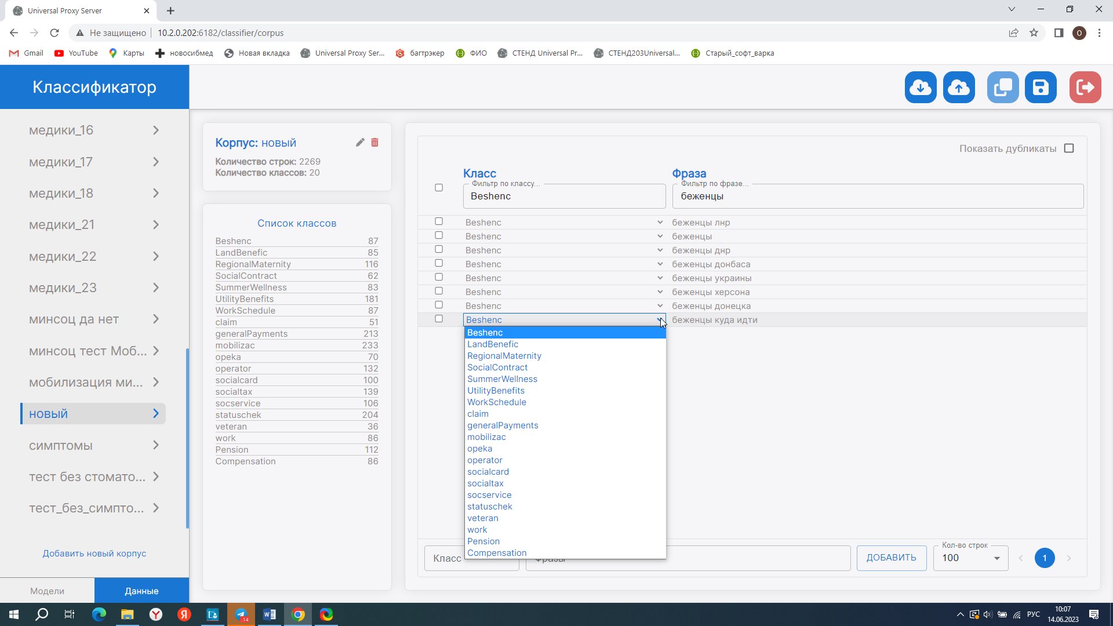1113x626 pixels.
Task: Click the phrase filter field 'беженцы'
Action: (x=877, y=196)
